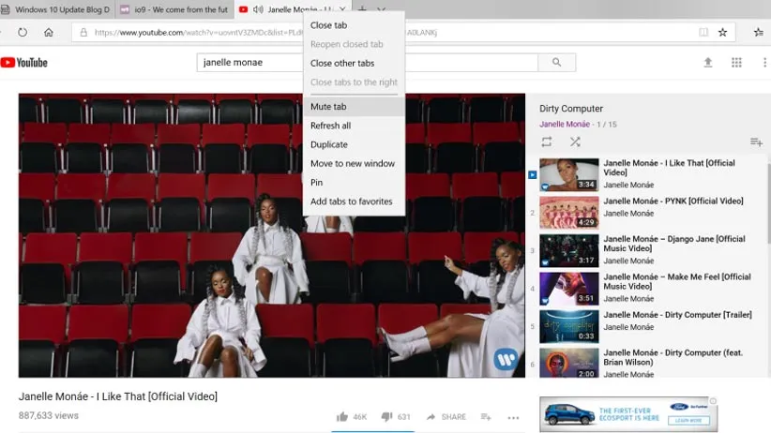The height and width of the screenshot is (433, 771).
Task: Toggle playlist loop
Action: point(547,142)
